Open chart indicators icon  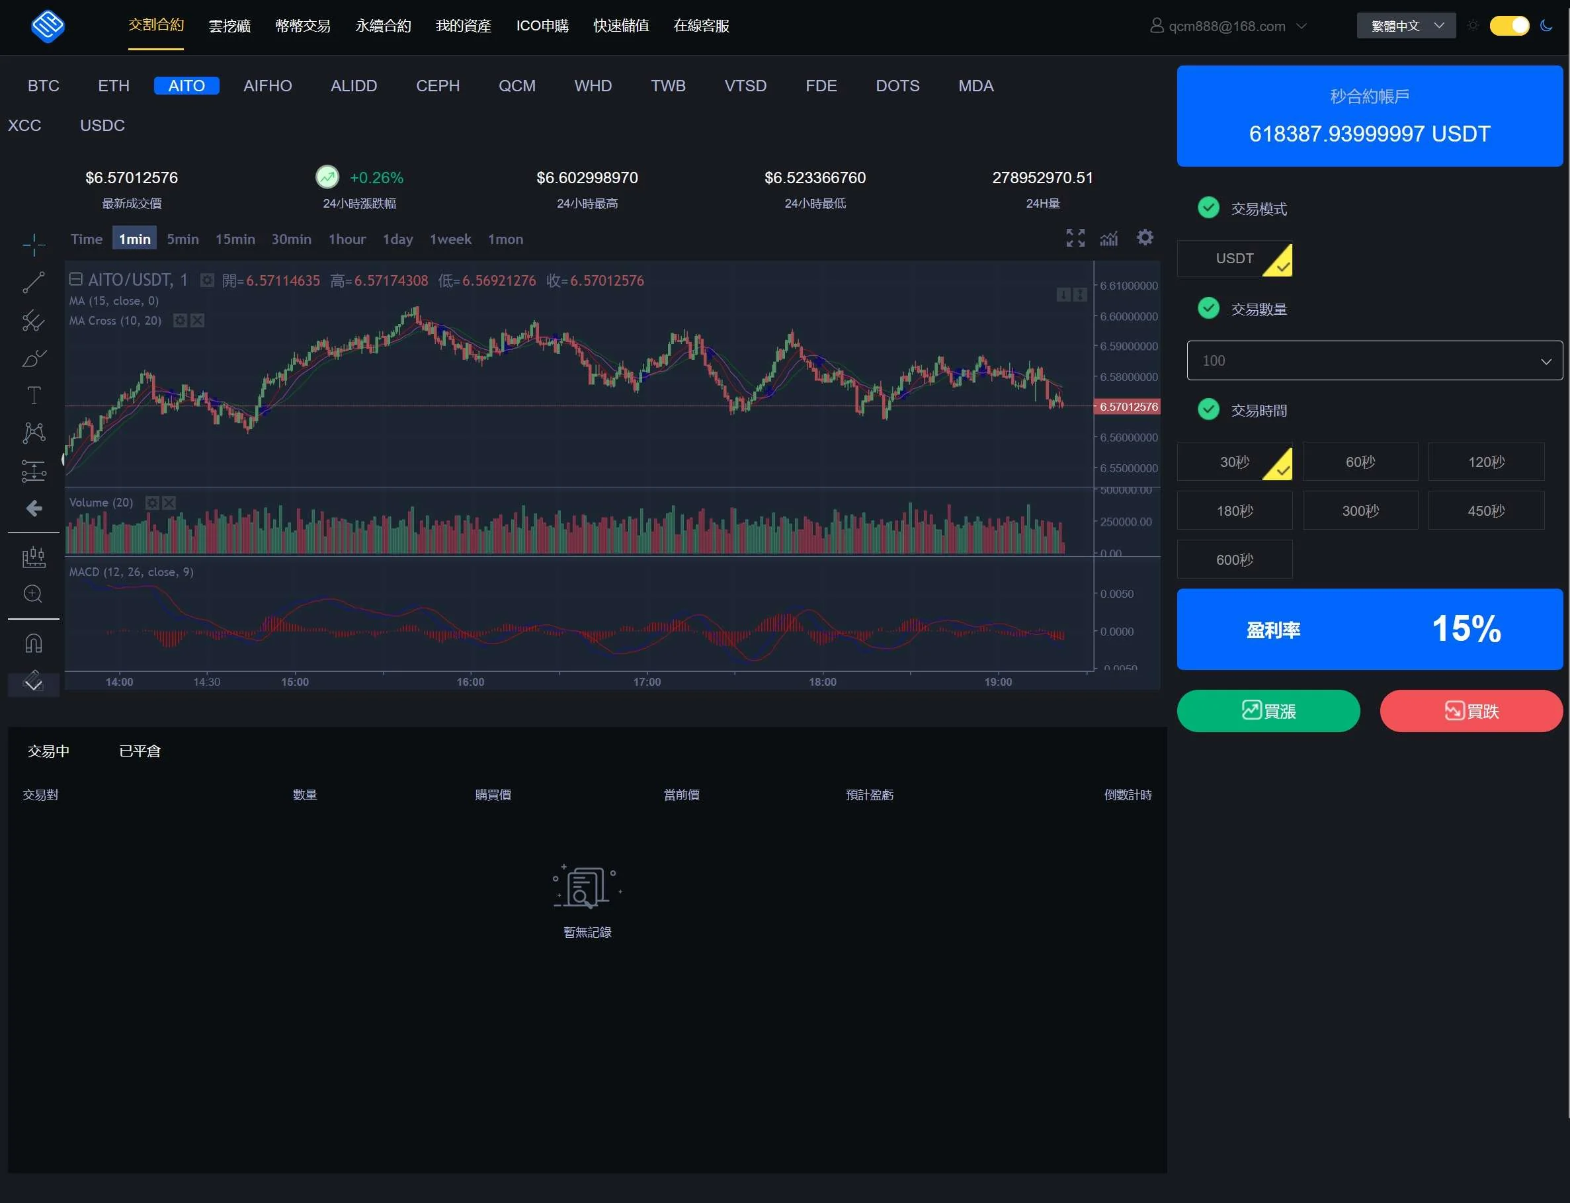[x=1109, y=237]
